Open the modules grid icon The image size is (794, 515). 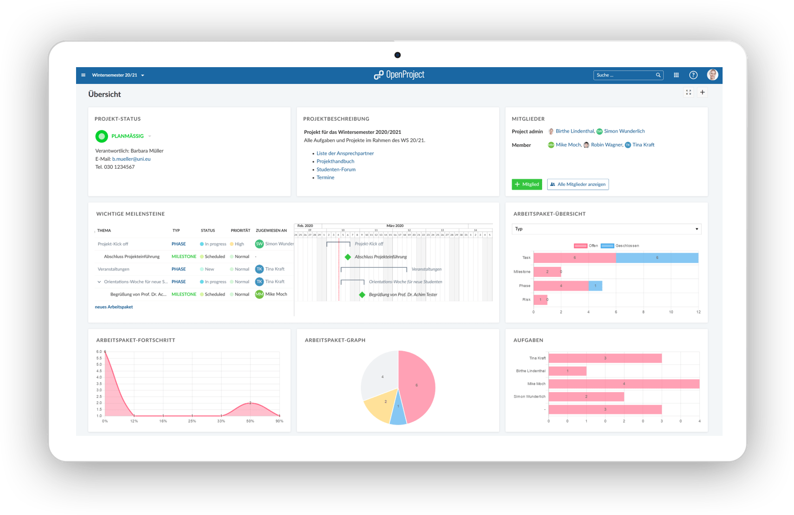tap(676, 75)
